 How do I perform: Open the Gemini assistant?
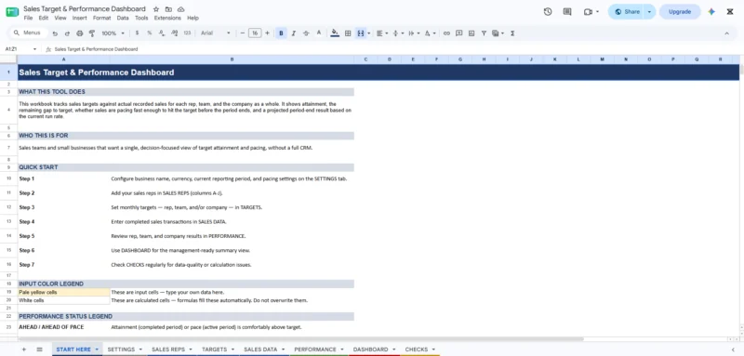(x=711, y=12)
